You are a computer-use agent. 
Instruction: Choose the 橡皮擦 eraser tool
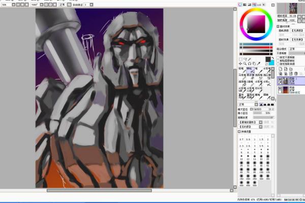click(251, 77)
